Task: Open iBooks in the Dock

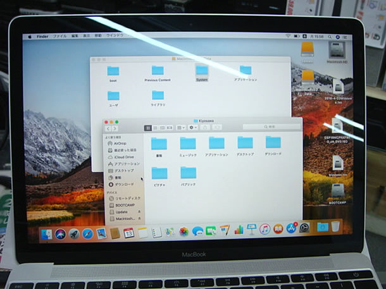Action: click(x=278, y=229)
